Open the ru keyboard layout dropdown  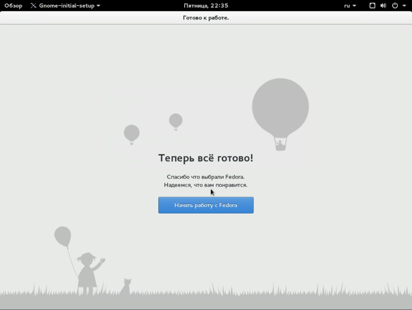[350, 6]
